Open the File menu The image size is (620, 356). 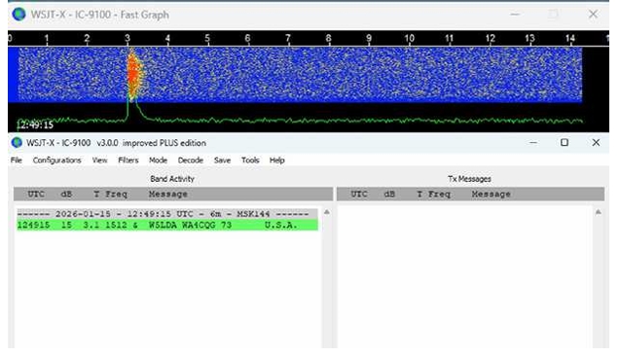(x=17, y=160)
